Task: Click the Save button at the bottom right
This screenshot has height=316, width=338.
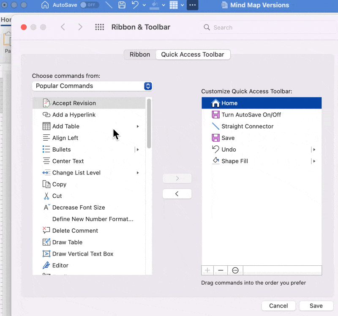Action: point(316,306)
